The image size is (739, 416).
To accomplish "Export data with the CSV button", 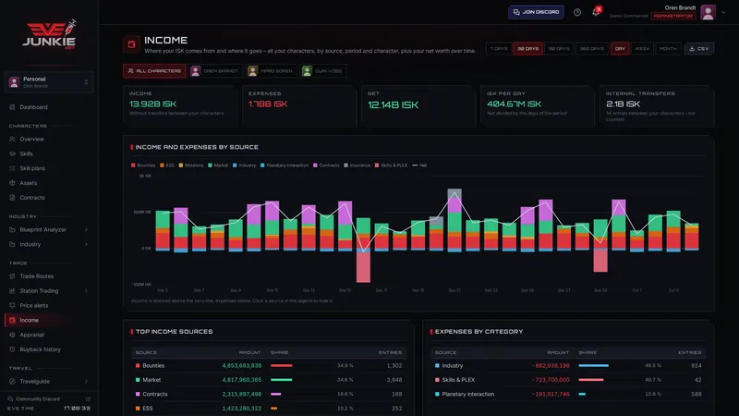I will point(699,49).
